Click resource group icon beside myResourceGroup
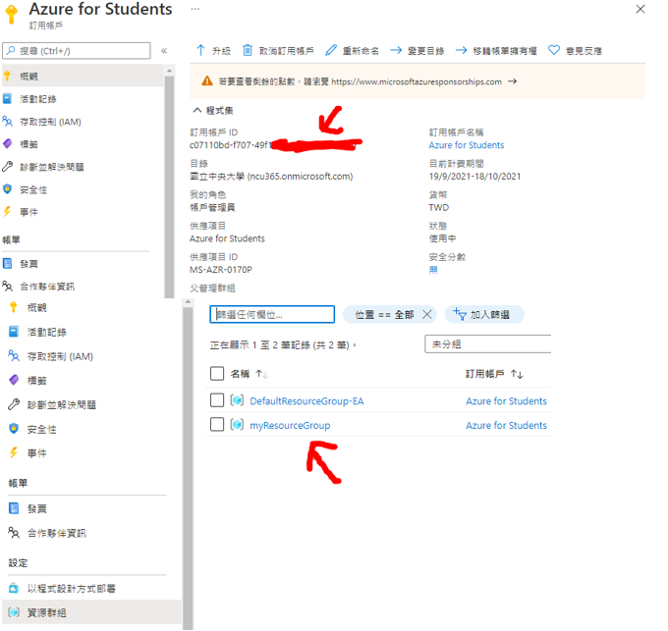 [x=237, y=425]
